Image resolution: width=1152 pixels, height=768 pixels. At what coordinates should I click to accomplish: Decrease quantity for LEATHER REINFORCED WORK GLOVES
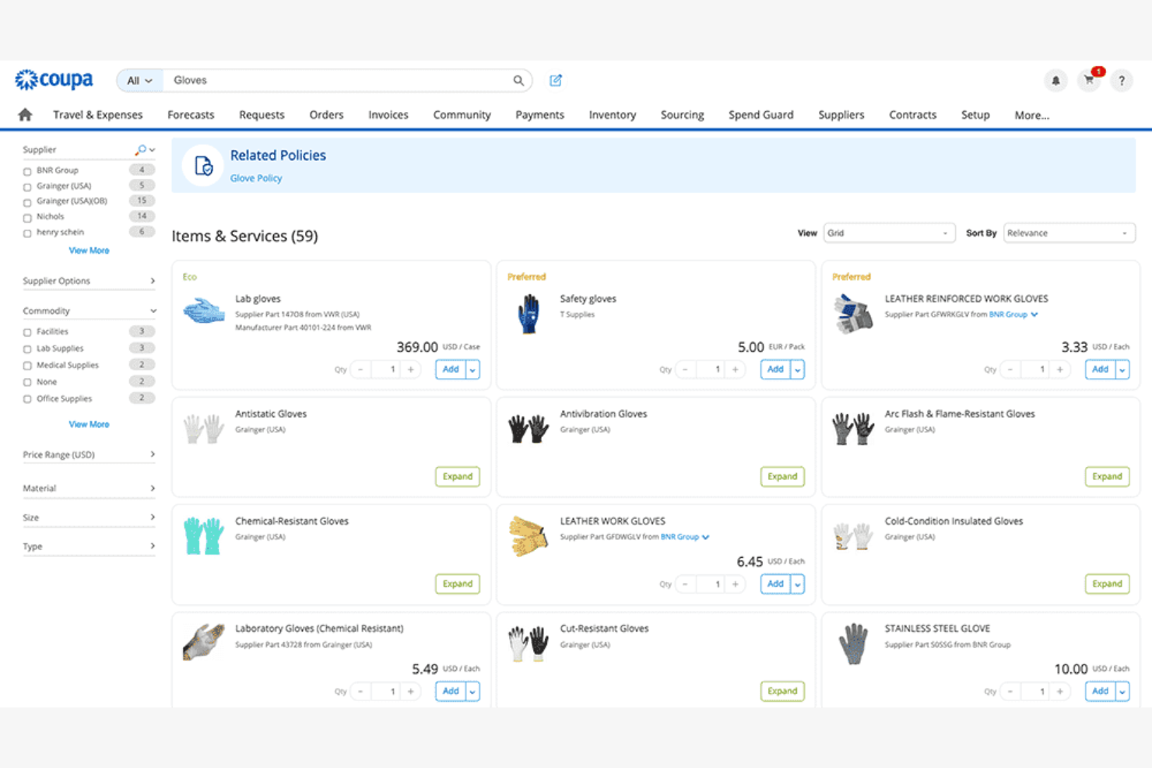[1010, 370]
